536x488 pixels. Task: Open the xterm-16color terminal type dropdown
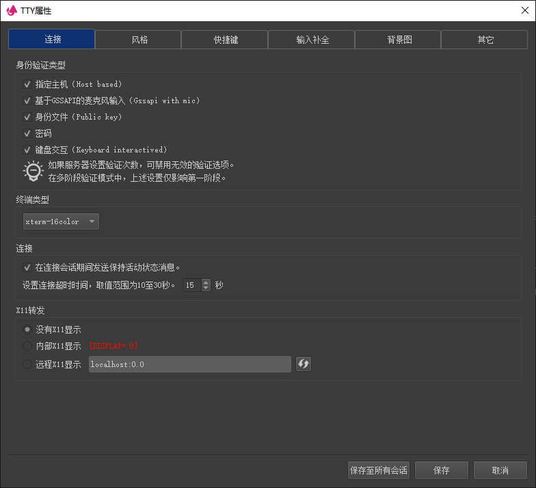pos(61,221)
